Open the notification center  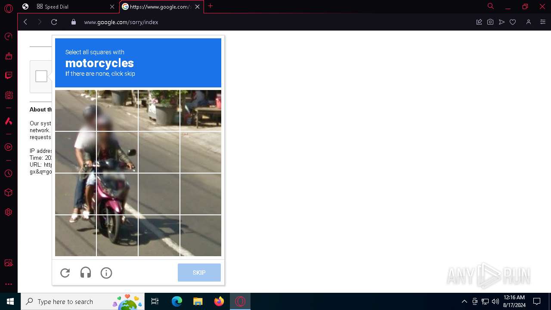point(537,301)
